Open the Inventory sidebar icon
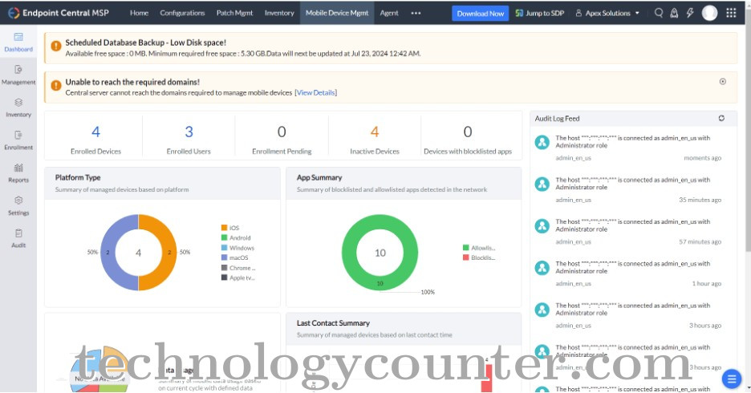This screenshot has height=393, width=751. tap(18, 102)
